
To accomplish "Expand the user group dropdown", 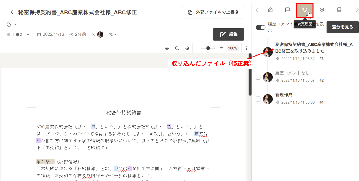I will [x=113, y=35].
